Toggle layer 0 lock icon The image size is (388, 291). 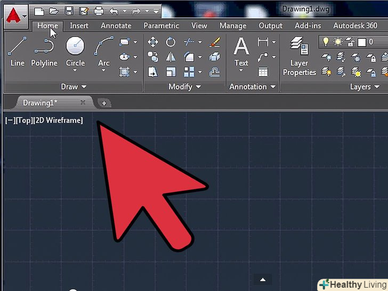tap(350, 42)
